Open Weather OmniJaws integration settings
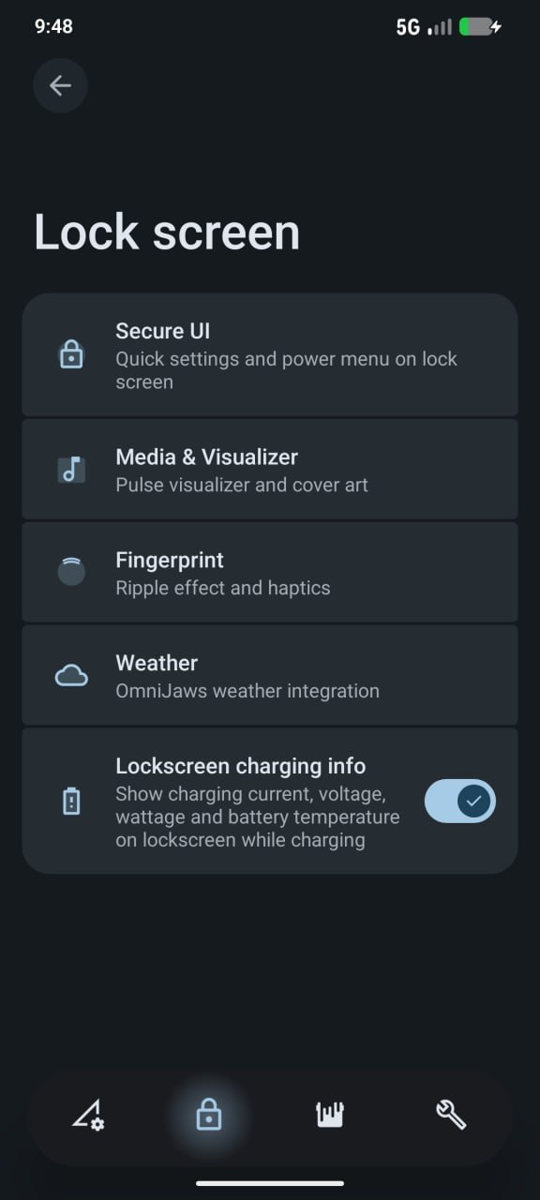 [x=270, y=675]
